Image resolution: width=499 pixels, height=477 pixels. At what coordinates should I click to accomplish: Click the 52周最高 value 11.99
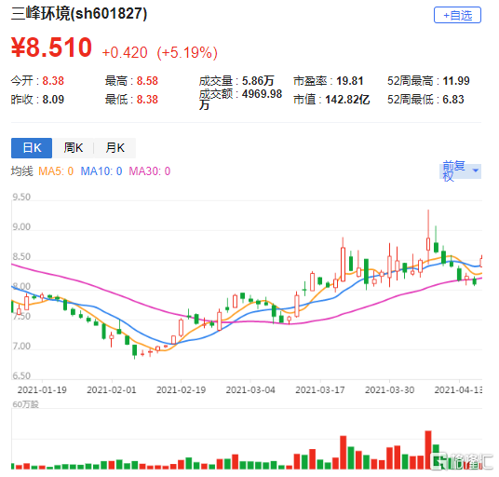pyautogui.click(x=456, y=81)
